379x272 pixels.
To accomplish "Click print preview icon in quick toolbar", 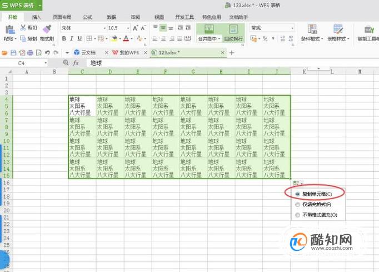I will pyautogui.click(x=39, y=53).
